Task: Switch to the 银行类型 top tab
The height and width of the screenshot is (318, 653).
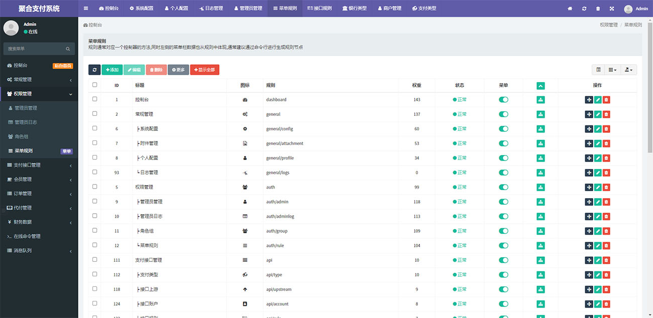Action: pyautogui.click(x=355, y=9)
